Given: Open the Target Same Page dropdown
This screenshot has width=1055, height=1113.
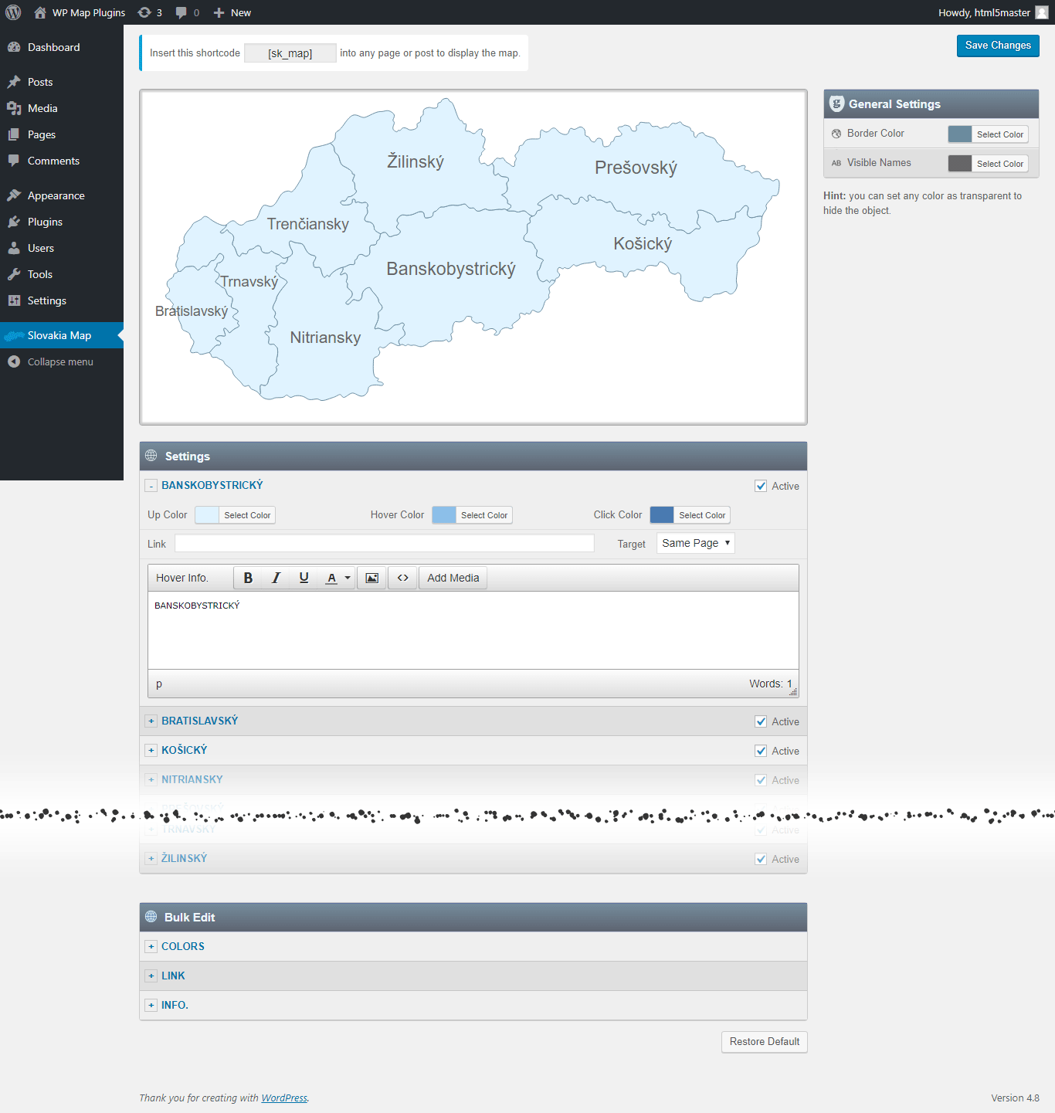Looking at the screenshot, I should click(x=696, y=543).
